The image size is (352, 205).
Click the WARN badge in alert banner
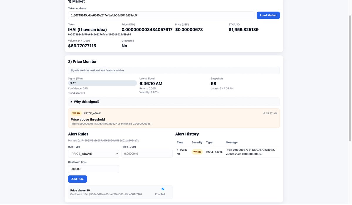coord(76,113)
